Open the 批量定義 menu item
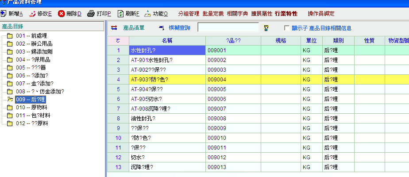The height and width of the screenshot is (177, 409). (x=213, y=14)
